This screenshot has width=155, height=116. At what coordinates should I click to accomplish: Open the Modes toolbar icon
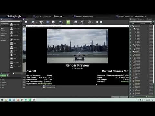coord(41,22)
